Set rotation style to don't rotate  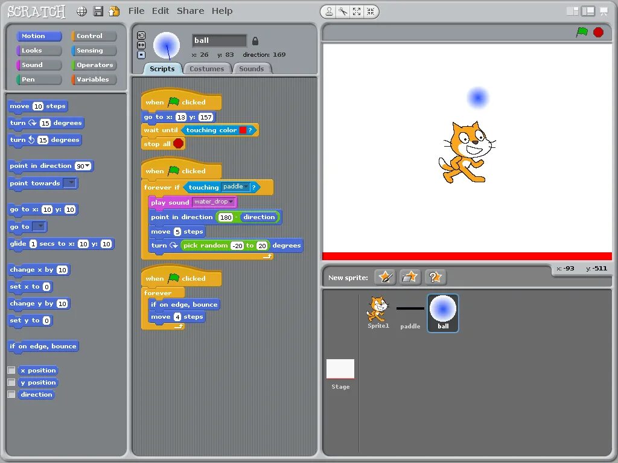[x=141, y=55]
